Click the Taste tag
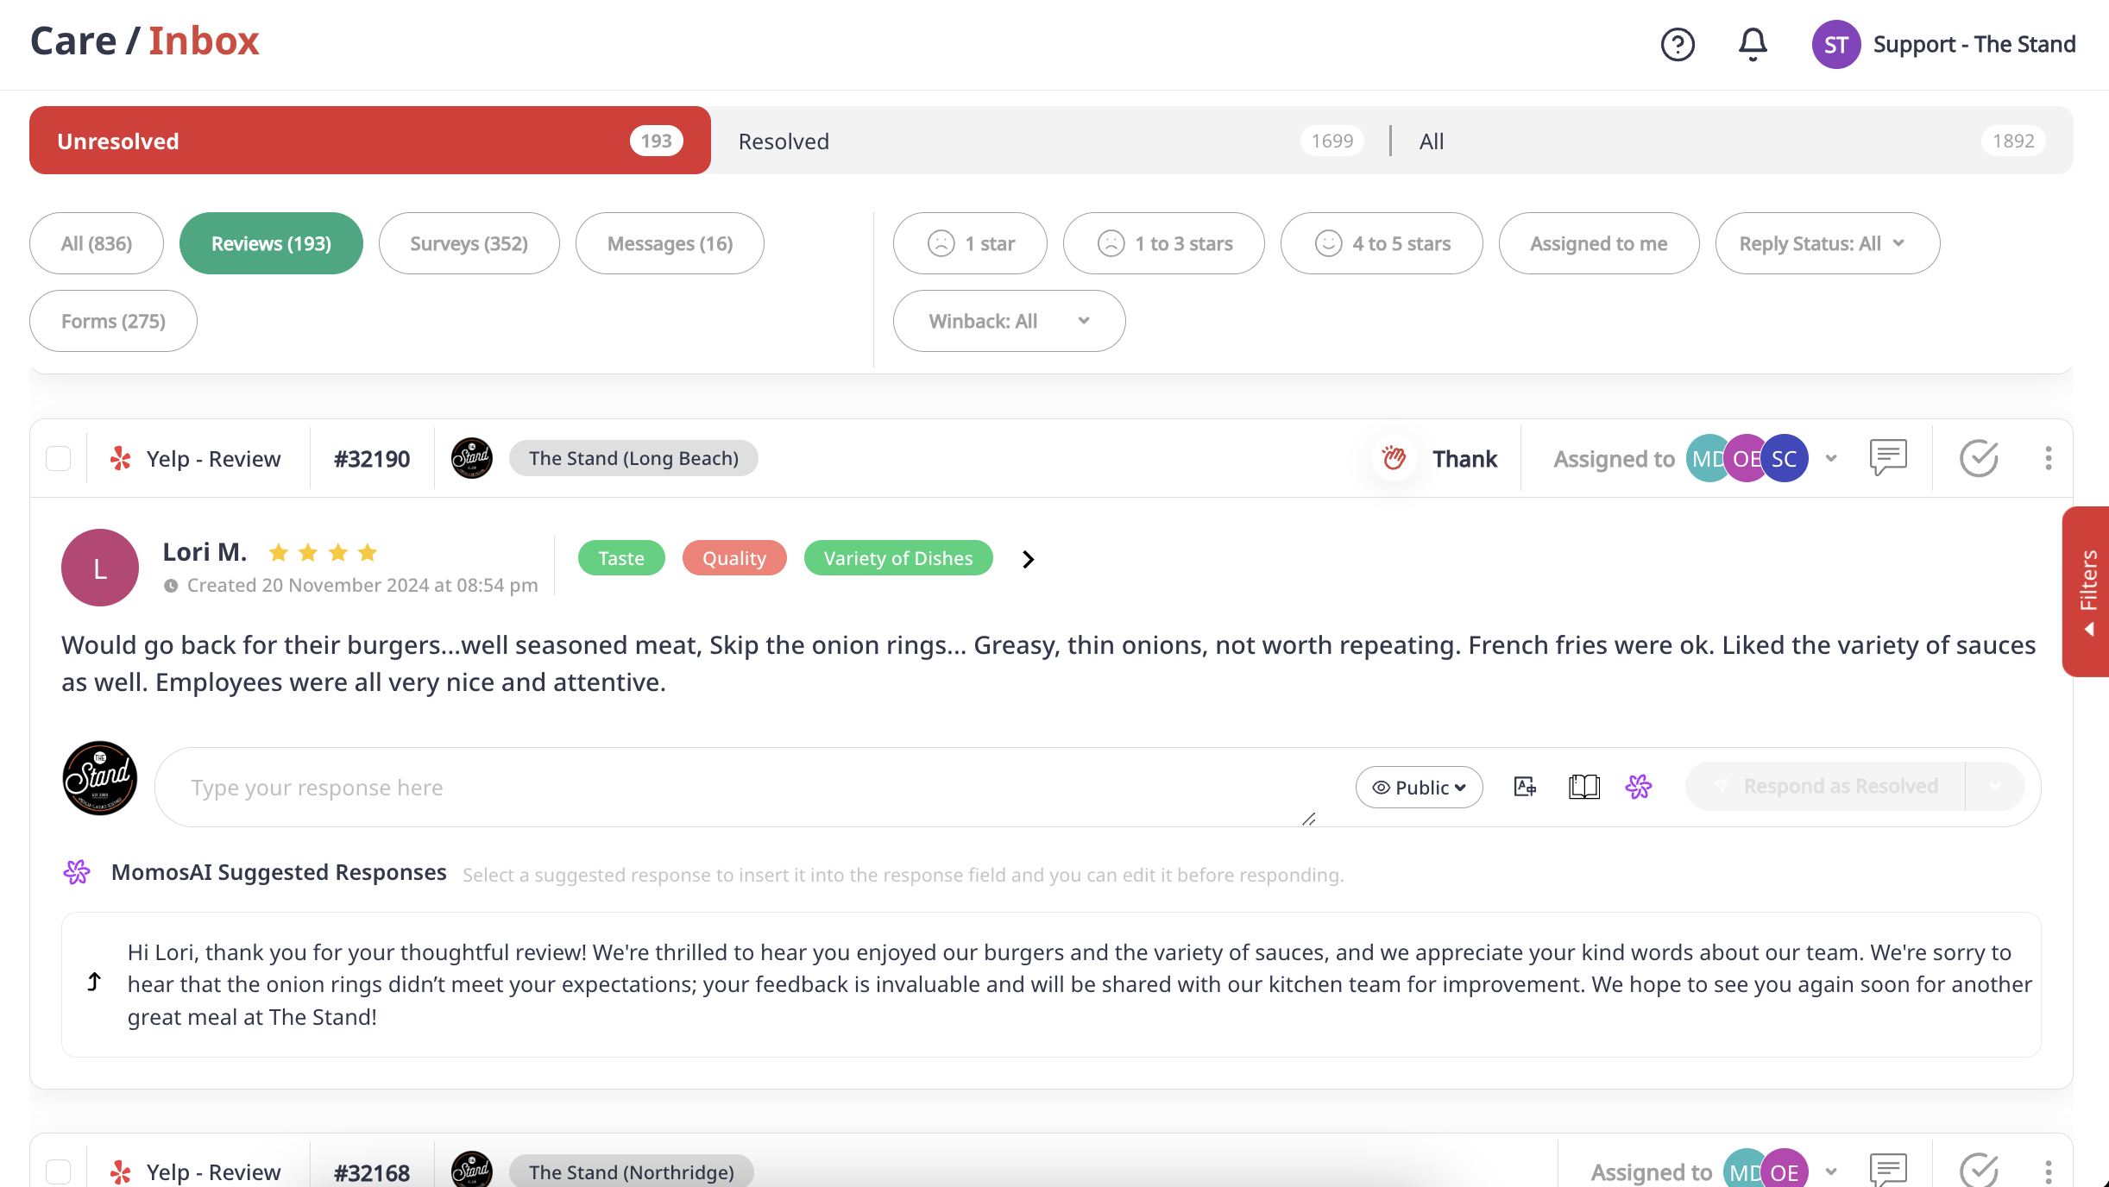2109x1187 pixels. pyautogui.click(x=621, y=558)
